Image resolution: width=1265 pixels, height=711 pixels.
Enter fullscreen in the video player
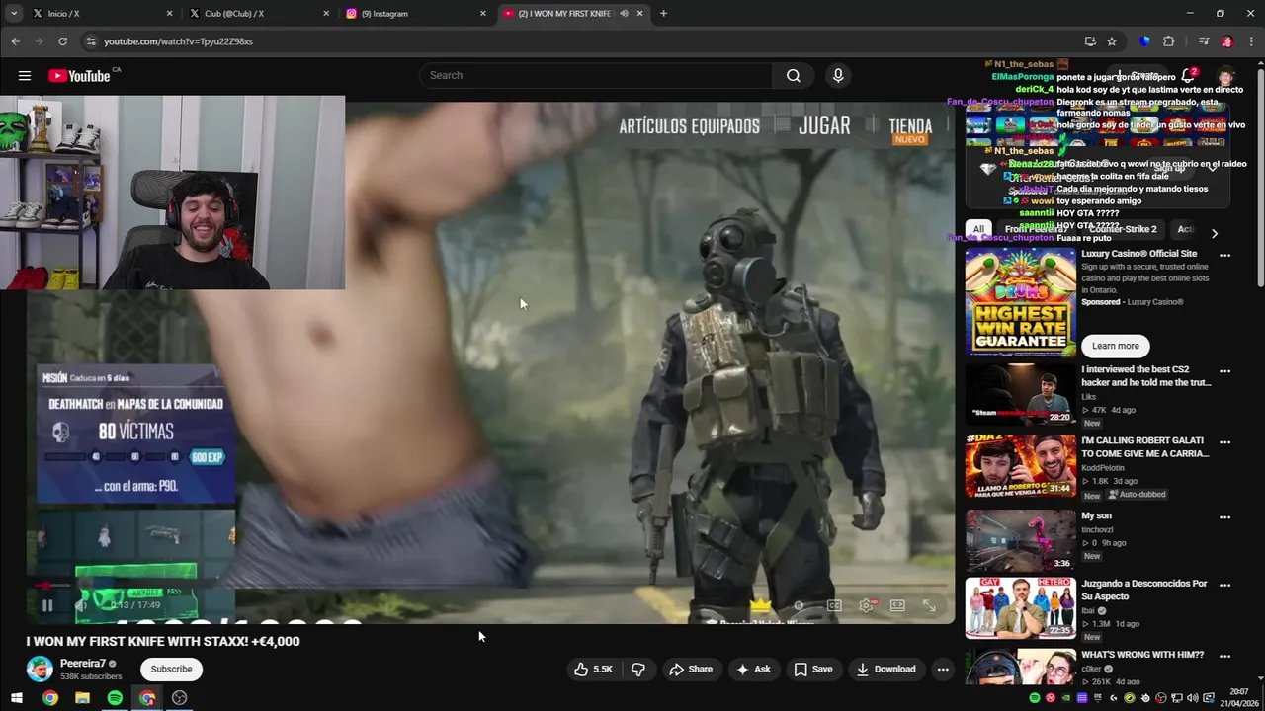(x=929, y=605)
